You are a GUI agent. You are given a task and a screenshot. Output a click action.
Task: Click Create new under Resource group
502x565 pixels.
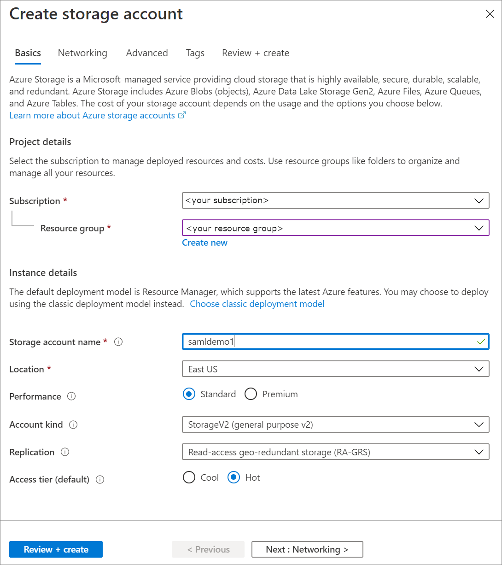coord(204,242)
